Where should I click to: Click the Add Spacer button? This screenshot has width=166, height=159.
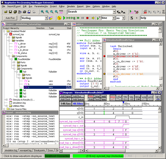(x=78, y=99)
